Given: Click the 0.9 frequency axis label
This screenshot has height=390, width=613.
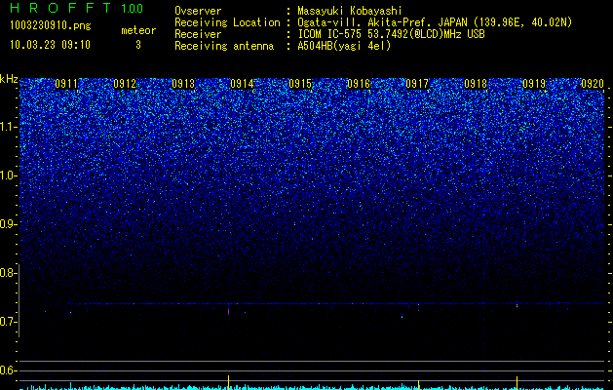Looking at the screenshot, I should point(9,224).
